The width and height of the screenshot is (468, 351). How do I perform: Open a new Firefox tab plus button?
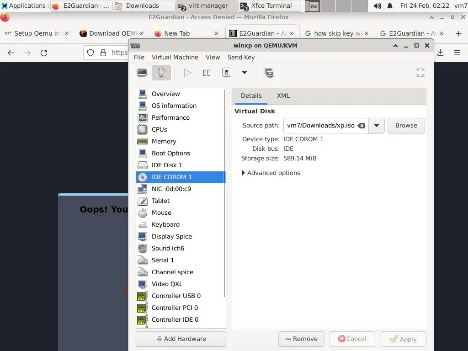458,33
